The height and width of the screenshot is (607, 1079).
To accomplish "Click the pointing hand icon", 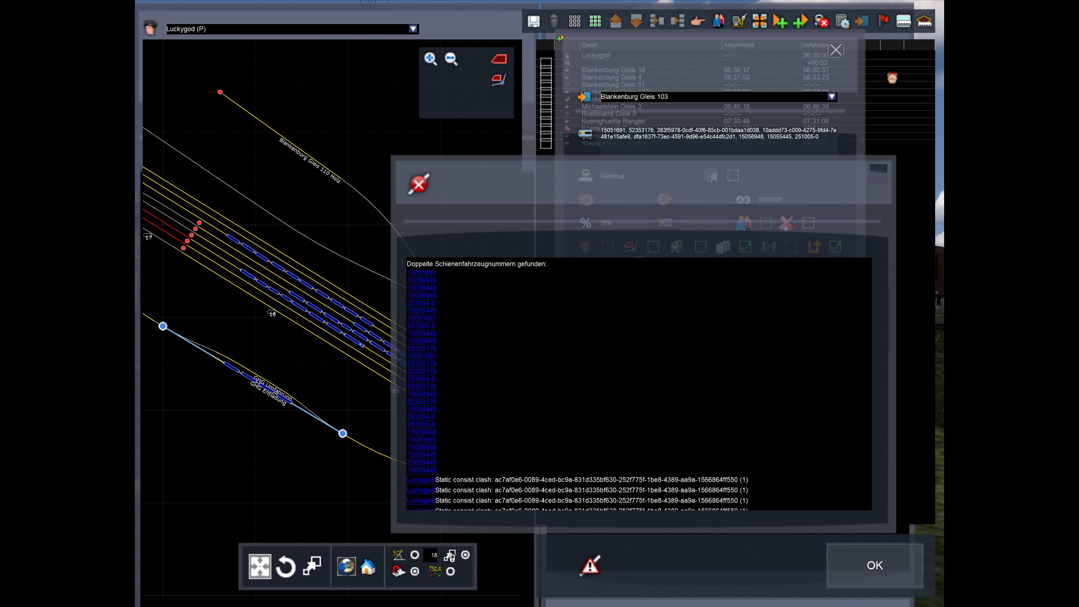I will click(x=697, y=21).
